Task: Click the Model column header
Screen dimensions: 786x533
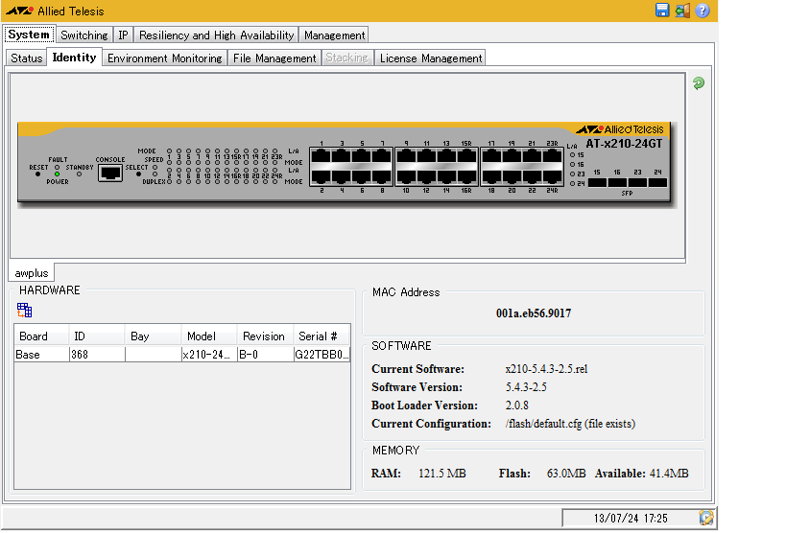Action: point(209,336)
